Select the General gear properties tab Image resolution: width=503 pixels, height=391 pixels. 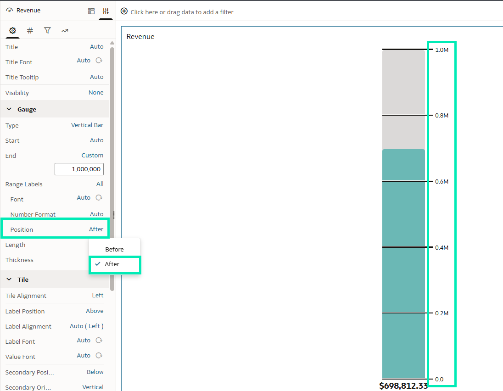[x=12, y=31]
